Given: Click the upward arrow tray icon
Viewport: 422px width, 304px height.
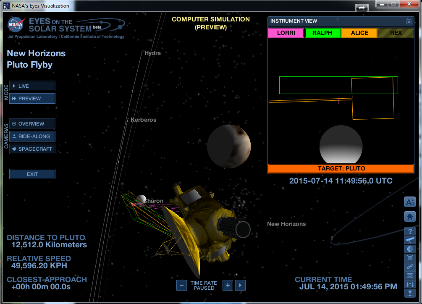Looking at the screenshot, I should point(410,293).
